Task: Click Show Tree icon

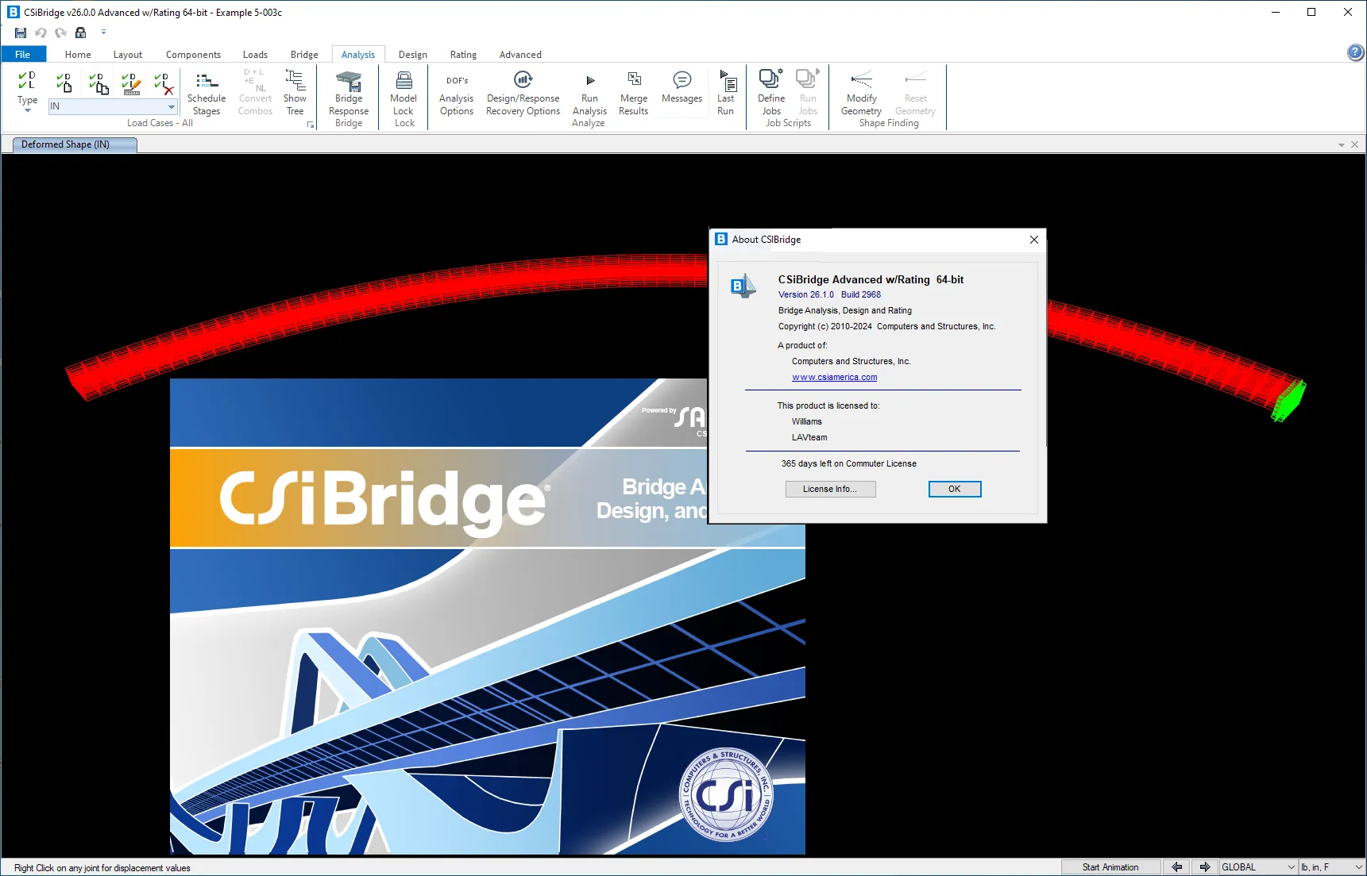Action: 295,93
